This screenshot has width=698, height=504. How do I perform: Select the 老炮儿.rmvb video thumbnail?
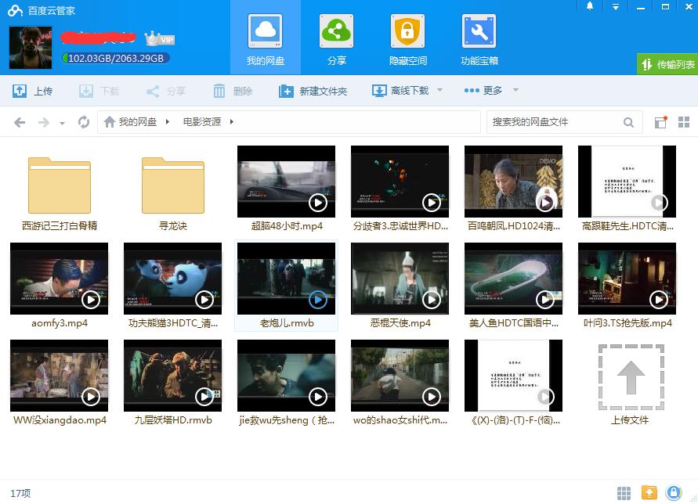tap(286, 279)
